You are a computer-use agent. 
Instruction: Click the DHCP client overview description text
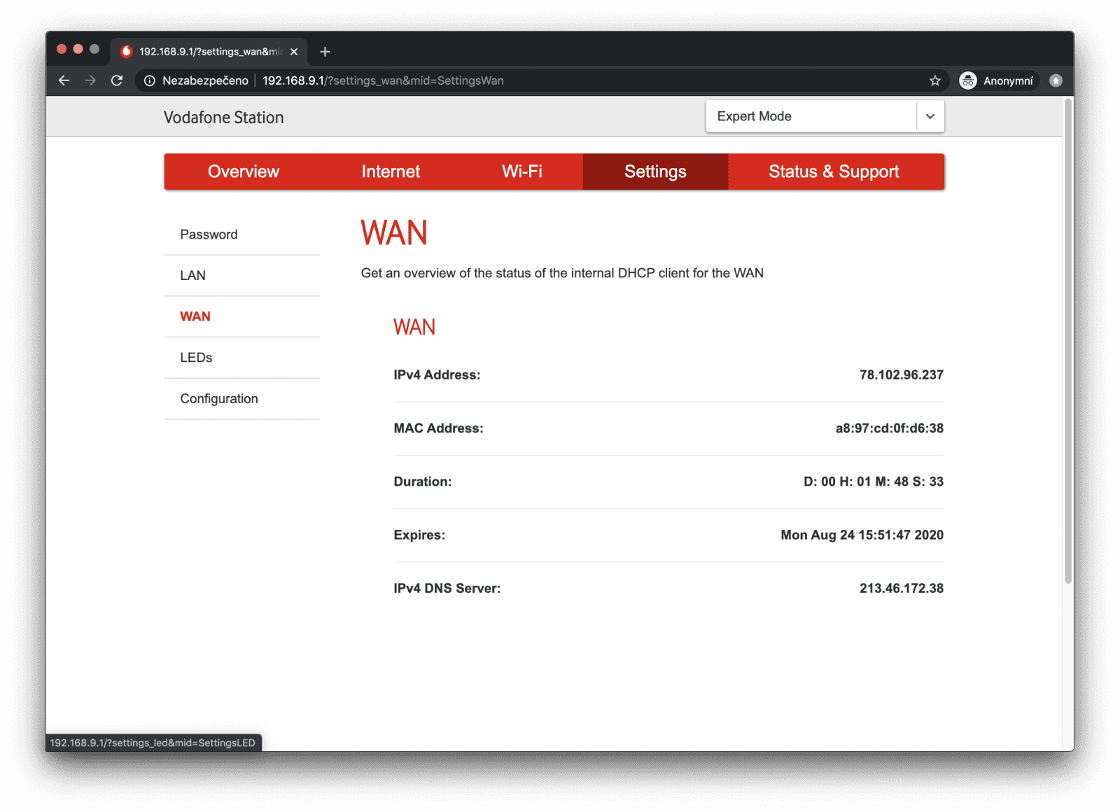[562, 273]
